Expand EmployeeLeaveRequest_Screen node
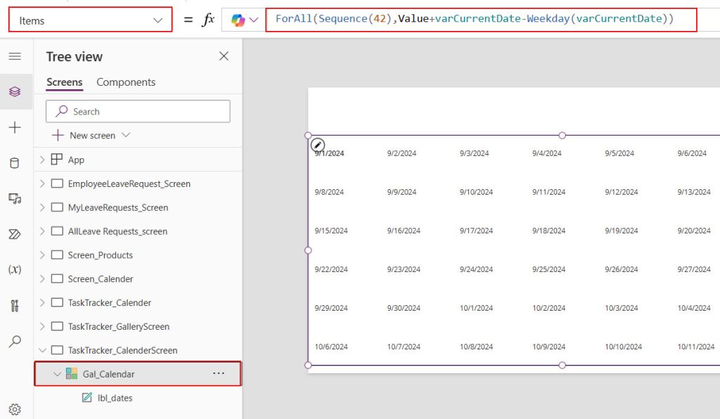This screenshot has height=419, width=720. (42, 183)
